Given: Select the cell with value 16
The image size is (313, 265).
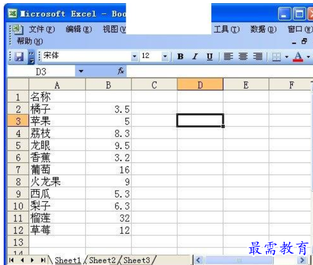Looking at the screenshot, I should click(108, 169).
